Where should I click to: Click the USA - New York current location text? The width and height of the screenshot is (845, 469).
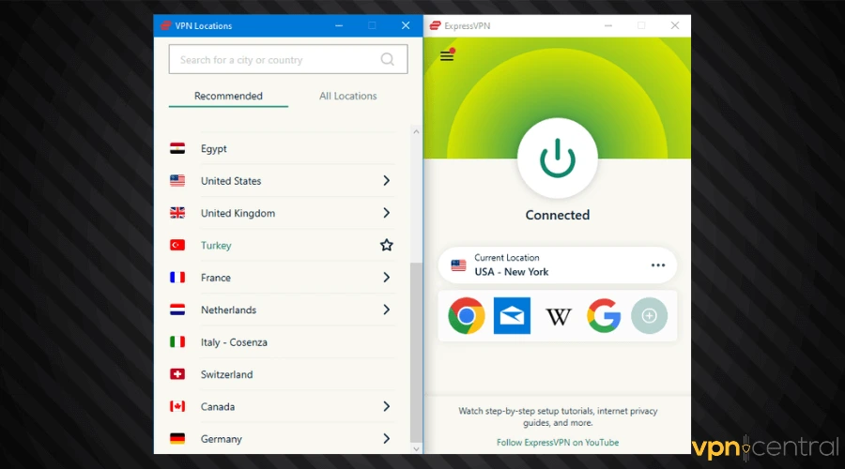click(x=512, y=272)
